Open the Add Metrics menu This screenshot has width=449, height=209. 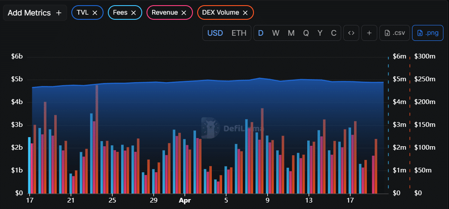35,13
